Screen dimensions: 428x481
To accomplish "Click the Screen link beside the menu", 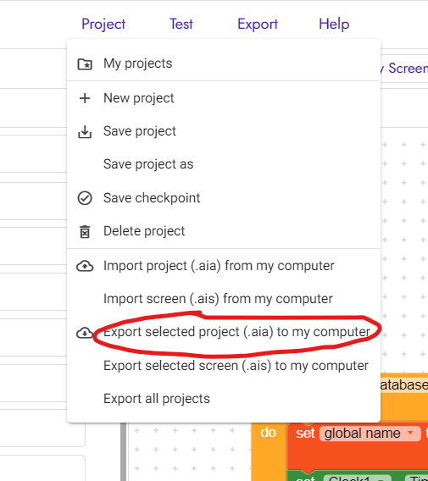I will pyautogui.click(x=408, y=68).
